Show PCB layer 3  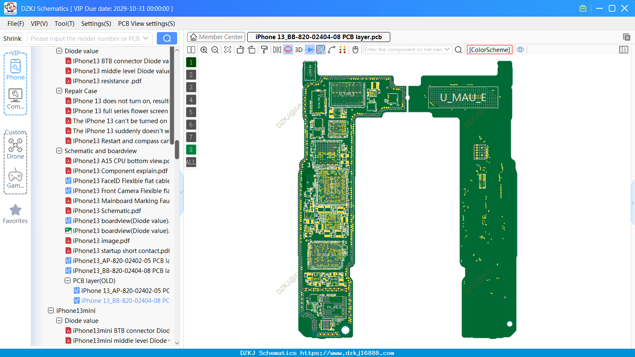(191, 87)
